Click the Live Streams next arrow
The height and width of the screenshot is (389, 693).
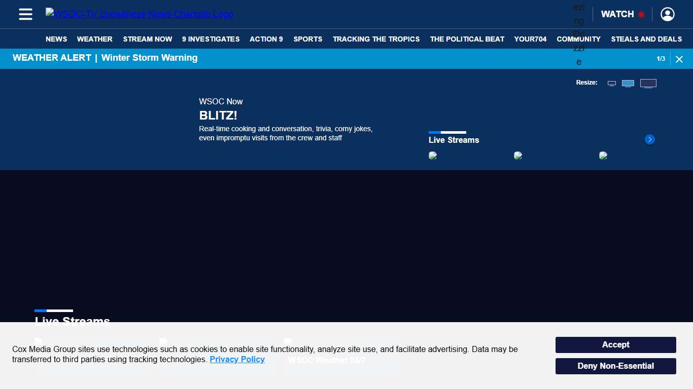coord(649,139)
